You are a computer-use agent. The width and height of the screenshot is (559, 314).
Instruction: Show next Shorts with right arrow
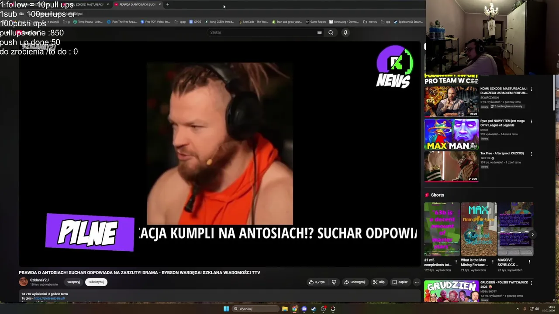click(532, 235)
